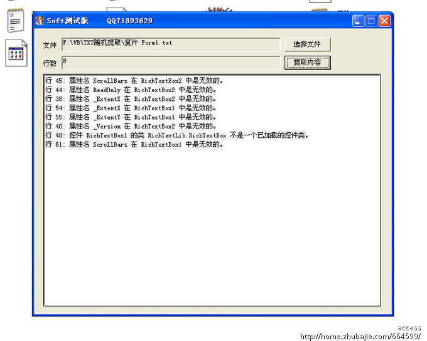Close the Soft测试版 window
The image size is (427, 341).
[x=384, y=21]
